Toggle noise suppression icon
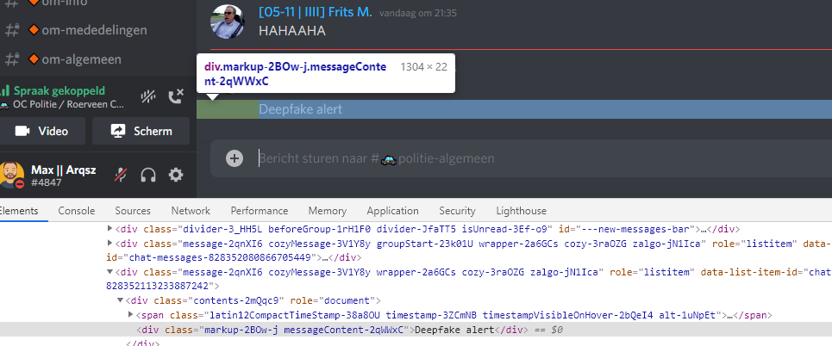This screenshot has height=346, width=832. pos(149,97)
